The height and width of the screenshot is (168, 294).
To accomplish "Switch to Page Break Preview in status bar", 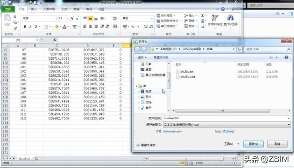I will (191, 163).
